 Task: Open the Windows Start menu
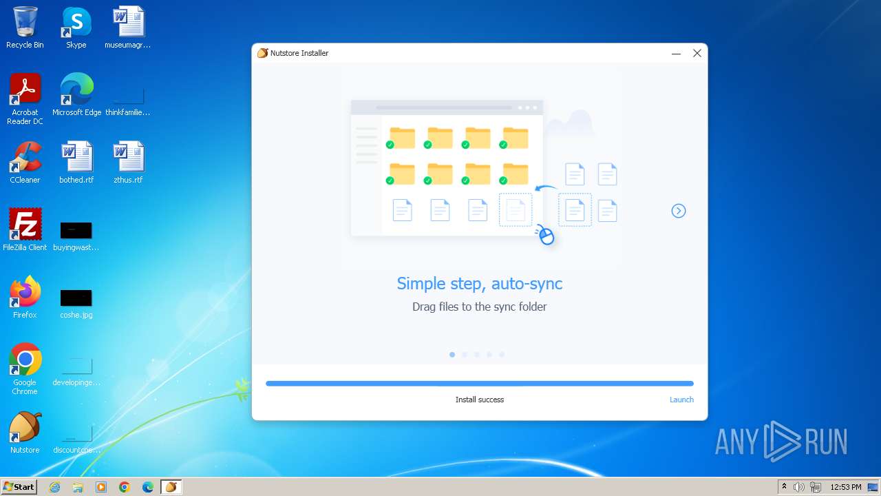pyautogui.click(x=19, y=487)
